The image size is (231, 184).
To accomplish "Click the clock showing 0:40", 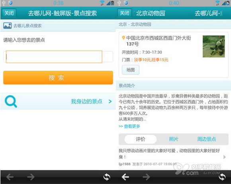I will pos(174,3).
